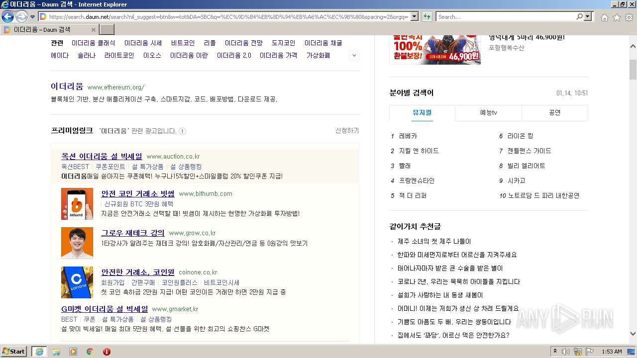This screenshot has height=358, width=637.
Task: Go back with the browser Back arrow
Action: coord(7,16)
